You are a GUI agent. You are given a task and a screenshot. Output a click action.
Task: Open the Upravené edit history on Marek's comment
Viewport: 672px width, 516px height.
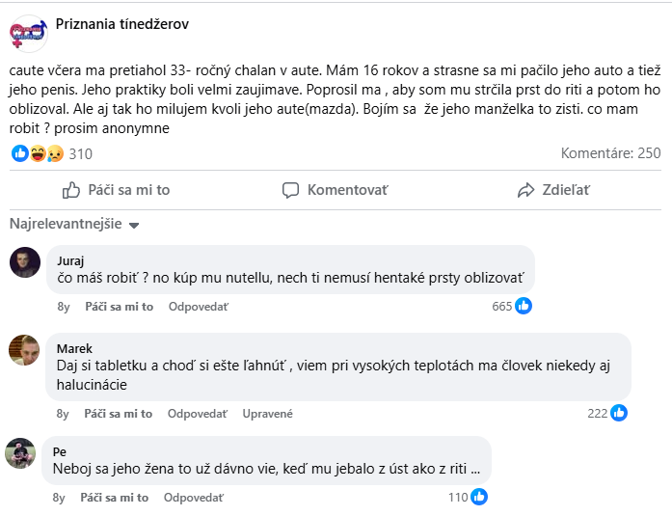267,414
